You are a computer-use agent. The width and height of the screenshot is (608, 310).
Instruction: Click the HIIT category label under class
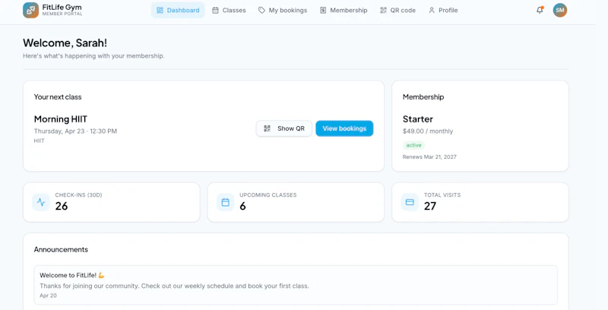pyautogui.click(x=40, y=141)
